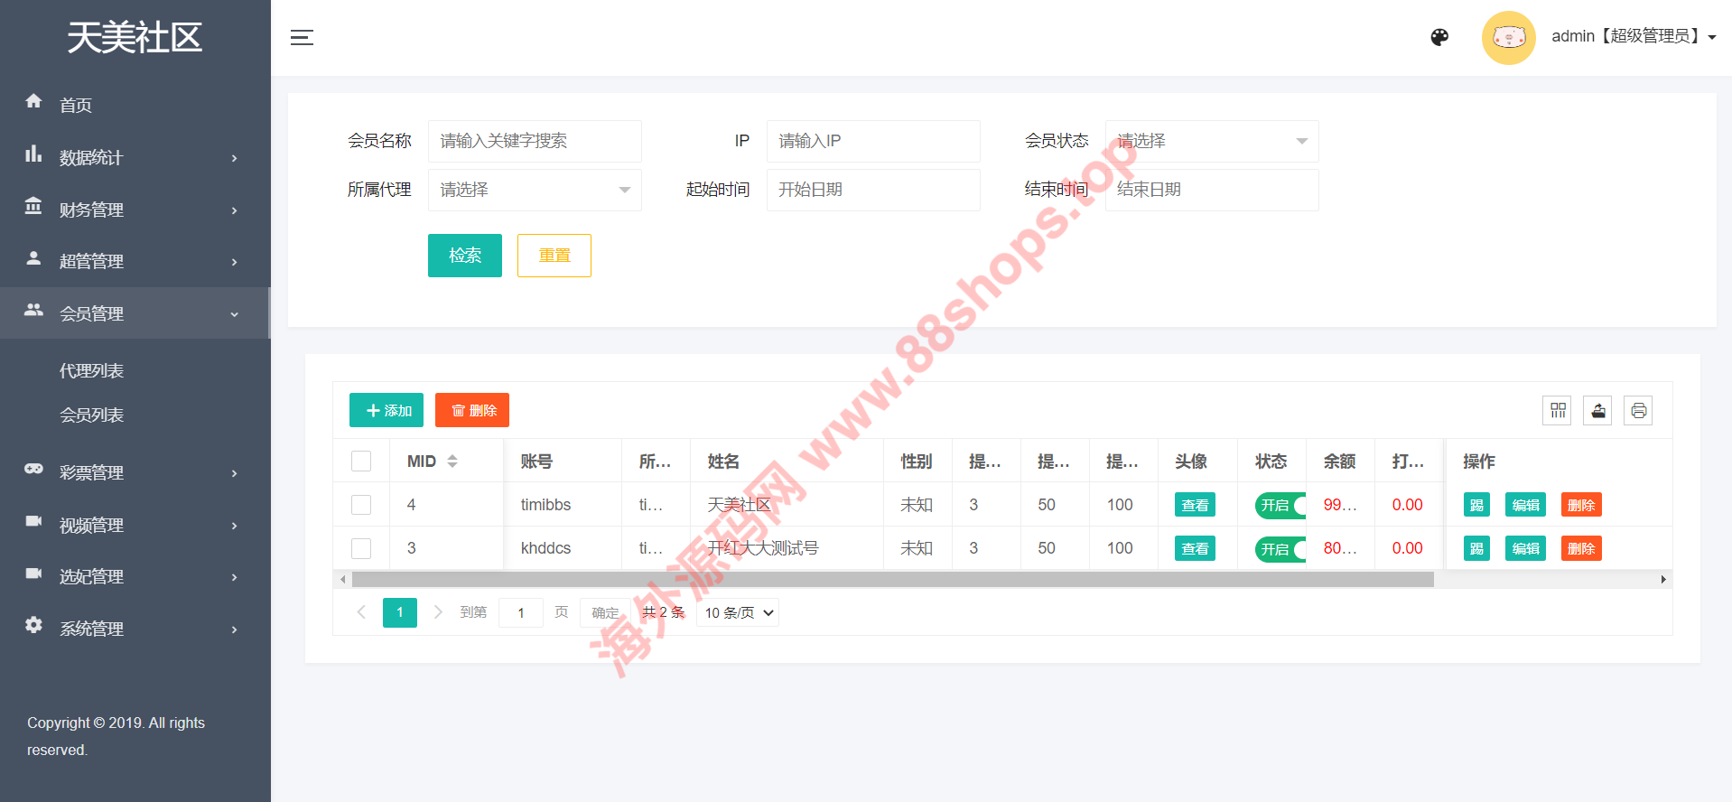Screen dimensions: 1732x802
Task: Check the checkbox for row timibbs
Action: pos(361,505)
